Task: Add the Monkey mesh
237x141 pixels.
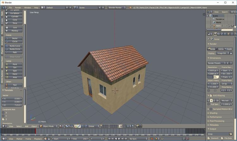Action: (x=14, y=31)
